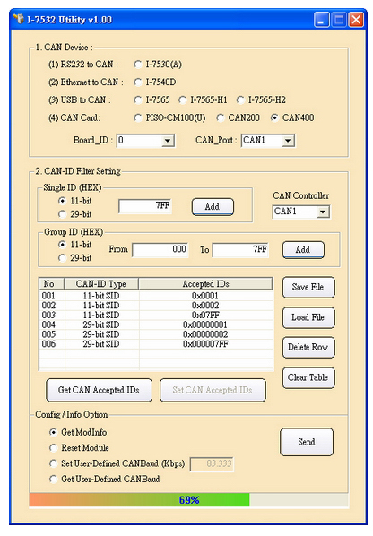Select row 003 with 0x07FF

point(157,315)
